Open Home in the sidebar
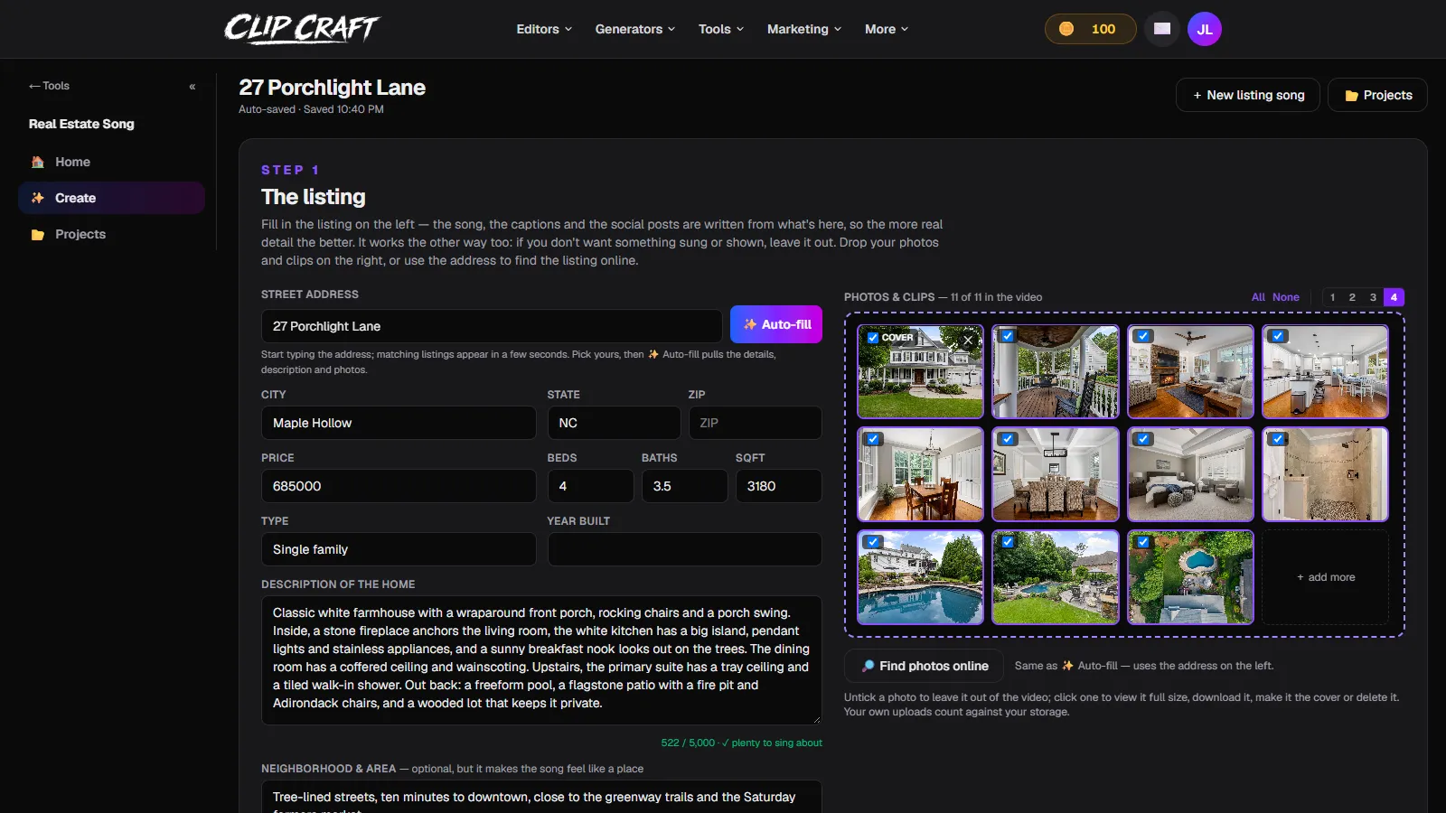Image resolution: width=1446 pixels, height=813 pixels. [111, 162]
